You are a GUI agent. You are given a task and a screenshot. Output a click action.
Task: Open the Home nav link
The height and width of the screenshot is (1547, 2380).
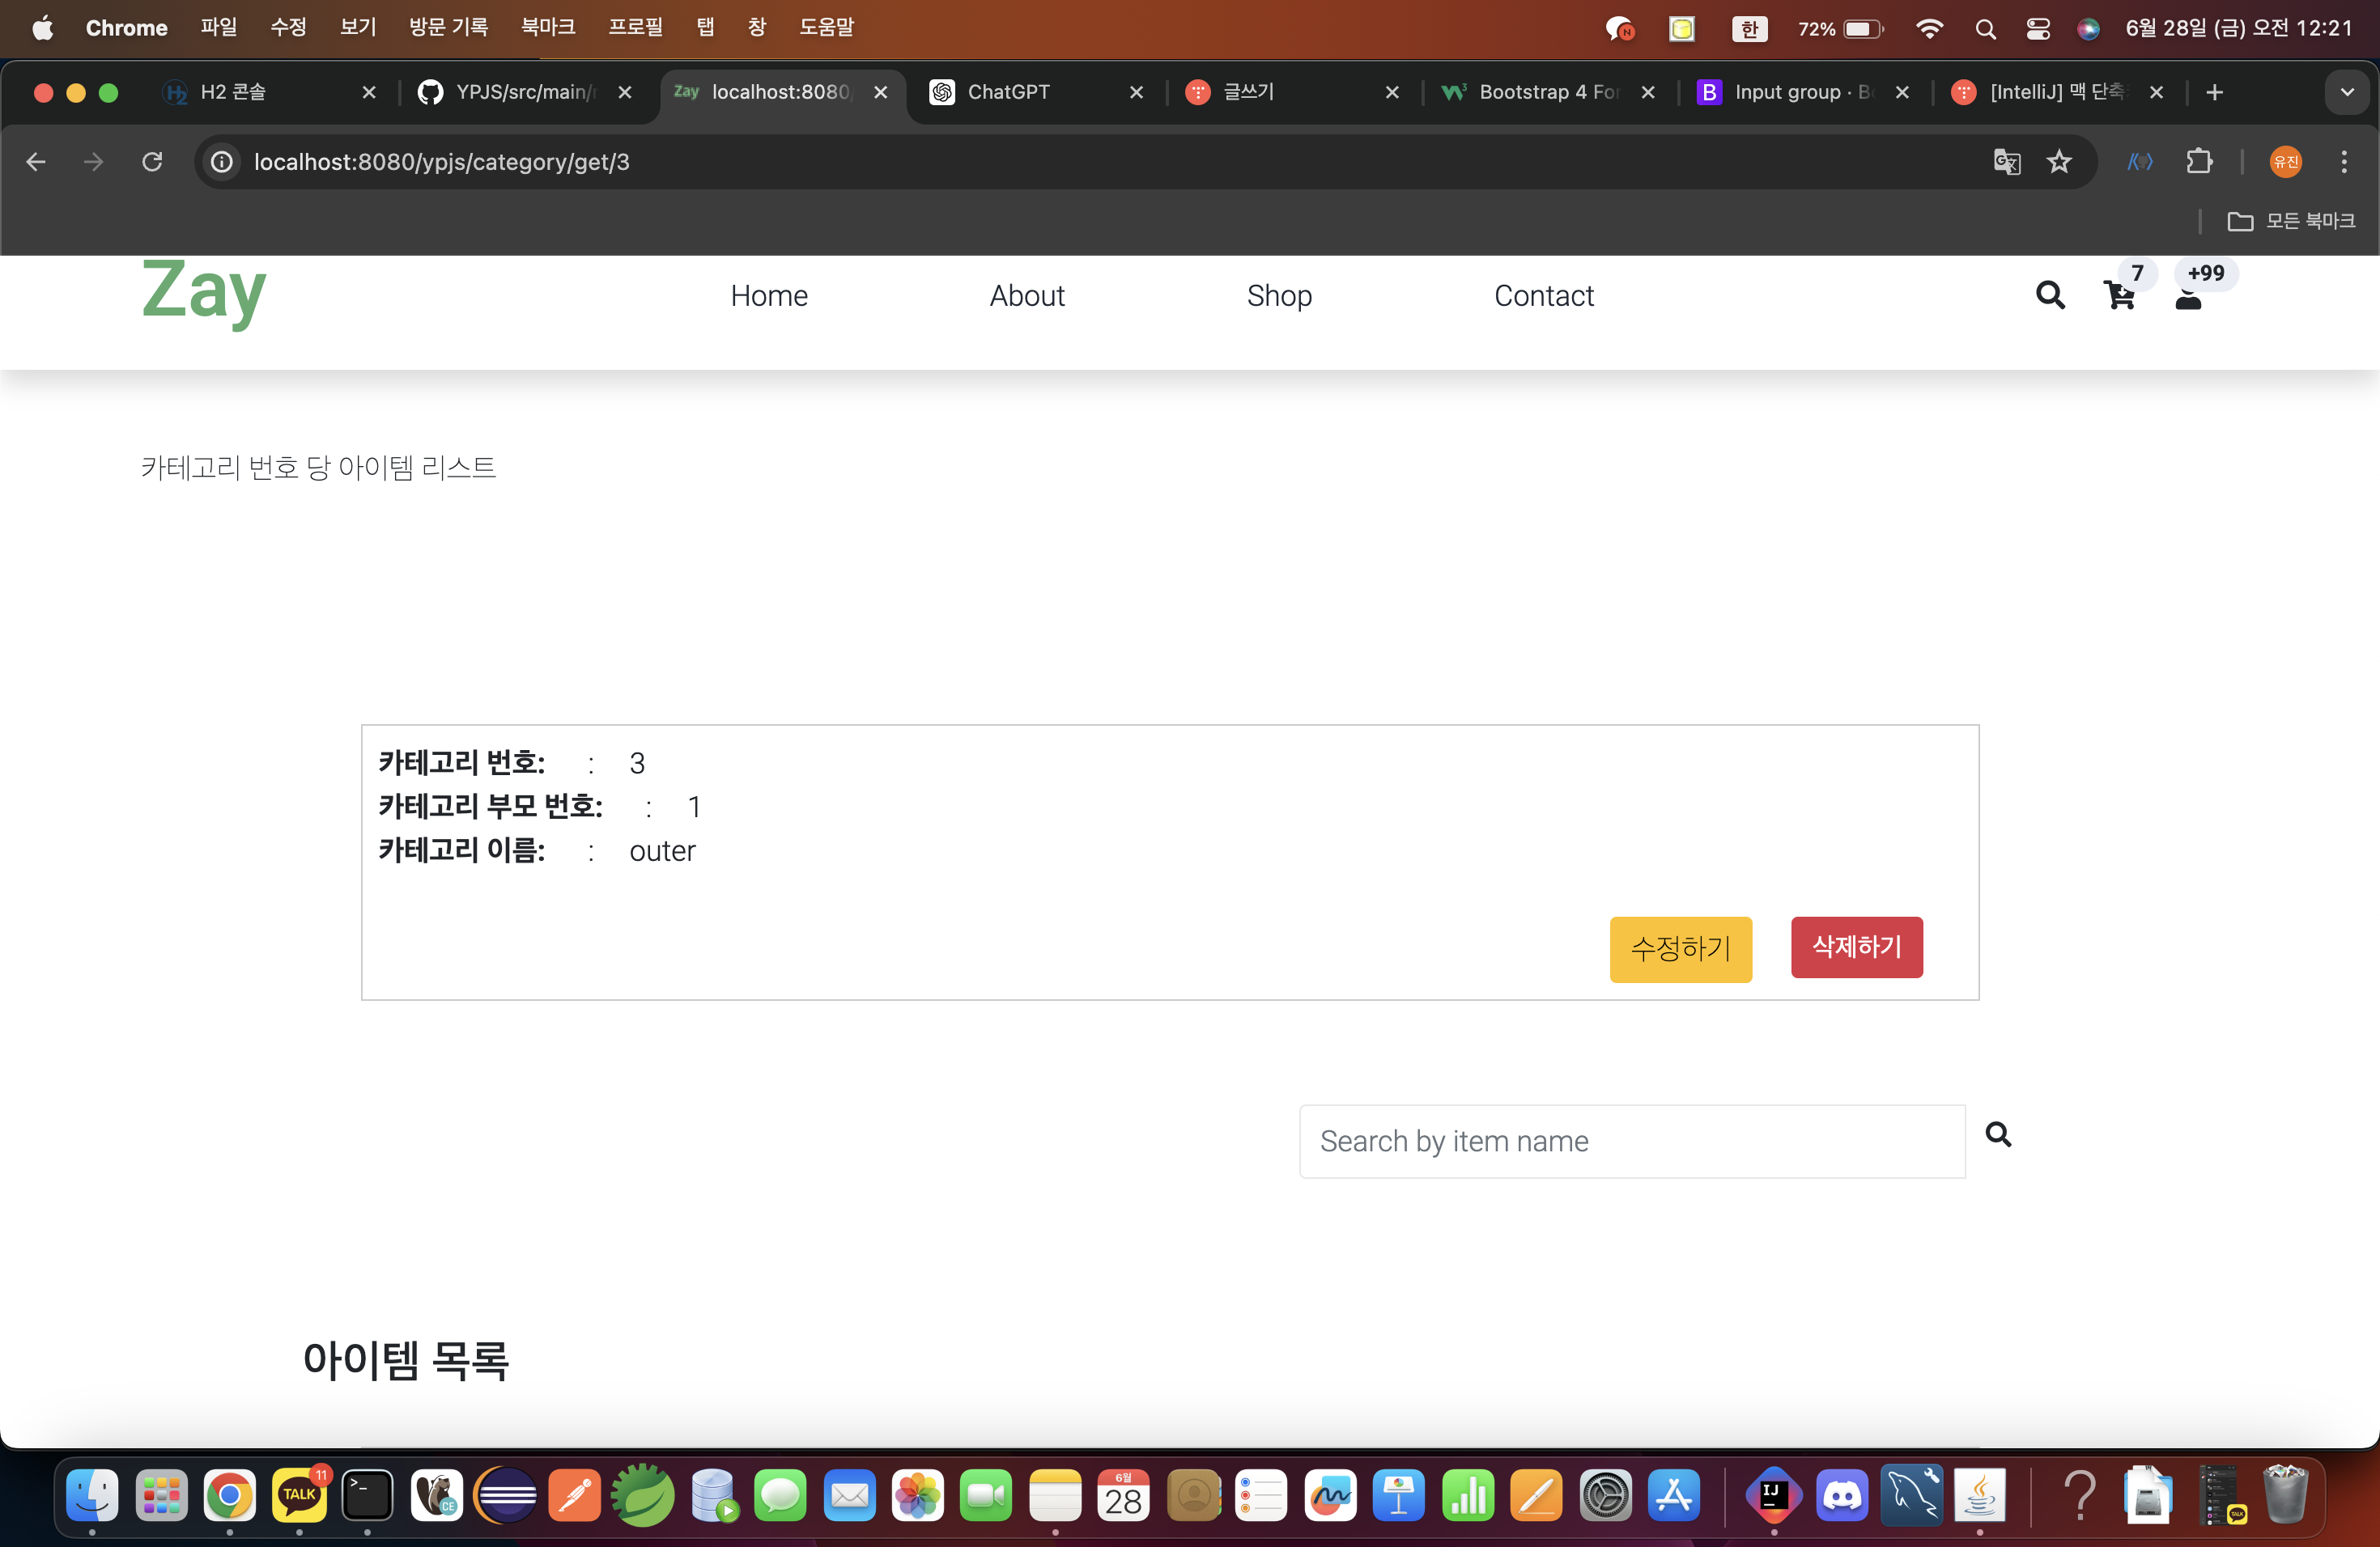(768, 296)
